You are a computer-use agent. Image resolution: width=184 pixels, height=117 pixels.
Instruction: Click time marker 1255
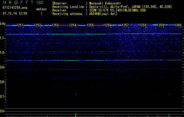click(x=90, y=25)
